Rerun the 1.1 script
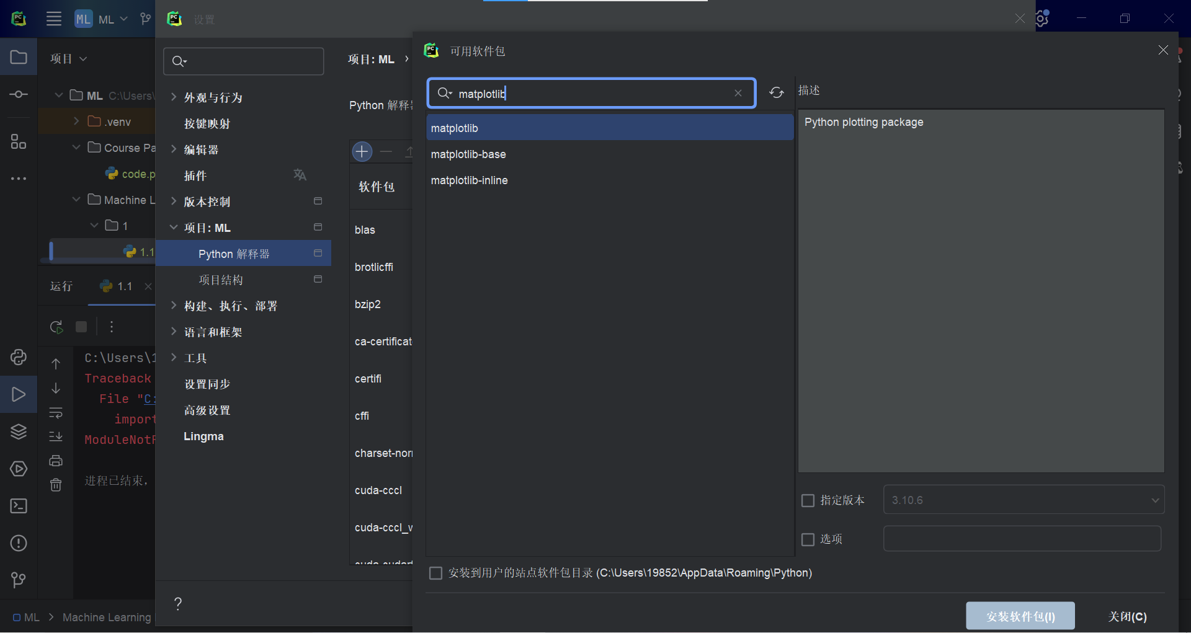The image size is (1191, 633). pos(56,327)
